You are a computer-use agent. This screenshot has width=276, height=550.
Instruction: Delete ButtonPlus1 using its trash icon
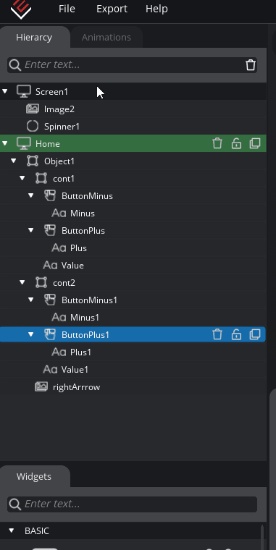pyautogui.click(x=217, y=334)
